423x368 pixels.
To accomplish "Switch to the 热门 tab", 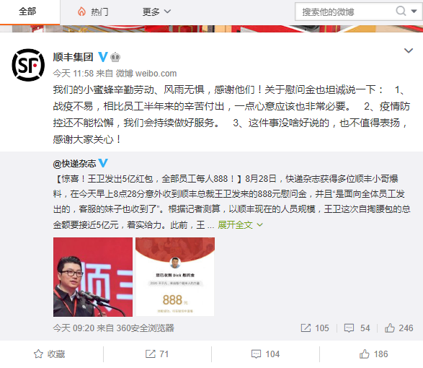I will 94,12.
